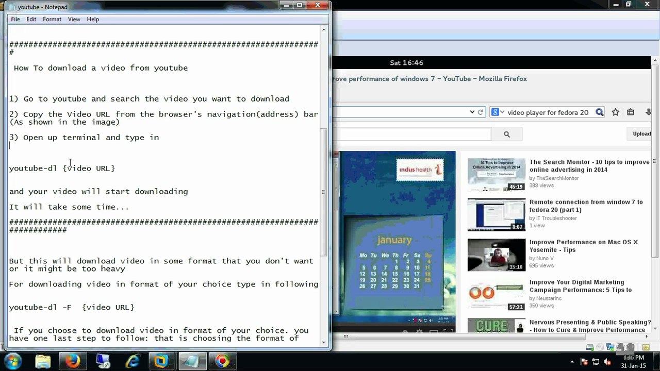Open 'Nervous Presenting & Public Speaking?' title

click(590, 326)
